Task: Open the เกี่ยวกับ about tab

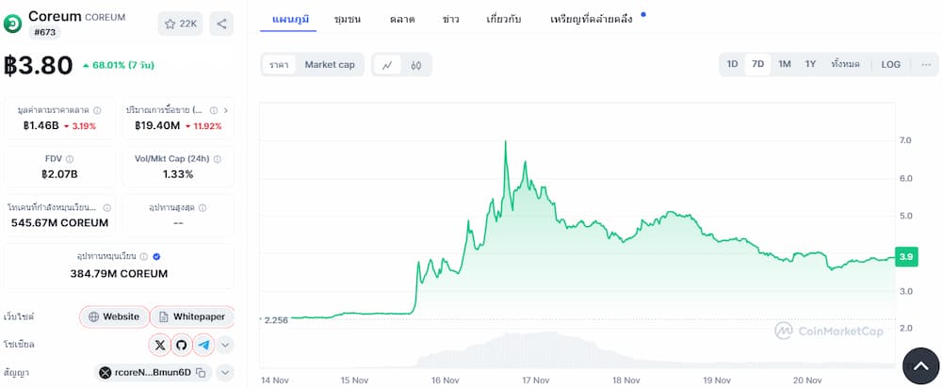Action: tap(503, 19)
